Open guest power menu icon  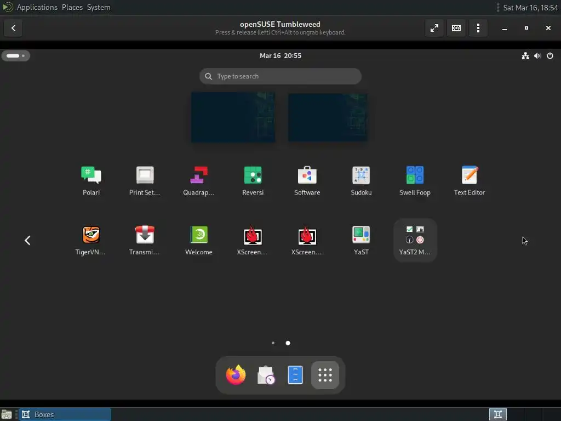click(x=550, y=55)
